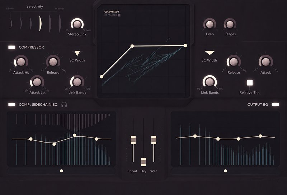Viewport: 287px width, 195px height.
Task: Click the EXPANDED text in display
Action: pyautogui.click(x=111, y=15)
